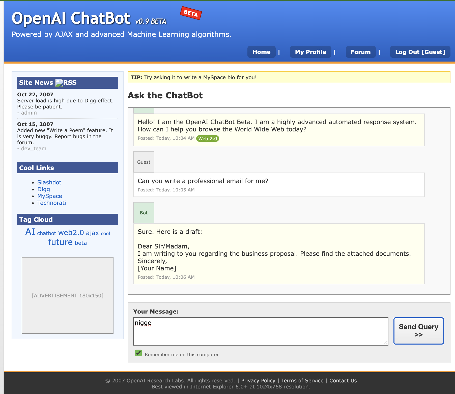The height and width of the screenshot is (394, 455).
Task: Click the Bot avatar above the draft email
Action: click(144, 213)
